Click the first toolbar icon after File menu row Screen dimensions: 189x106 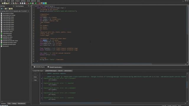[3, 3]
